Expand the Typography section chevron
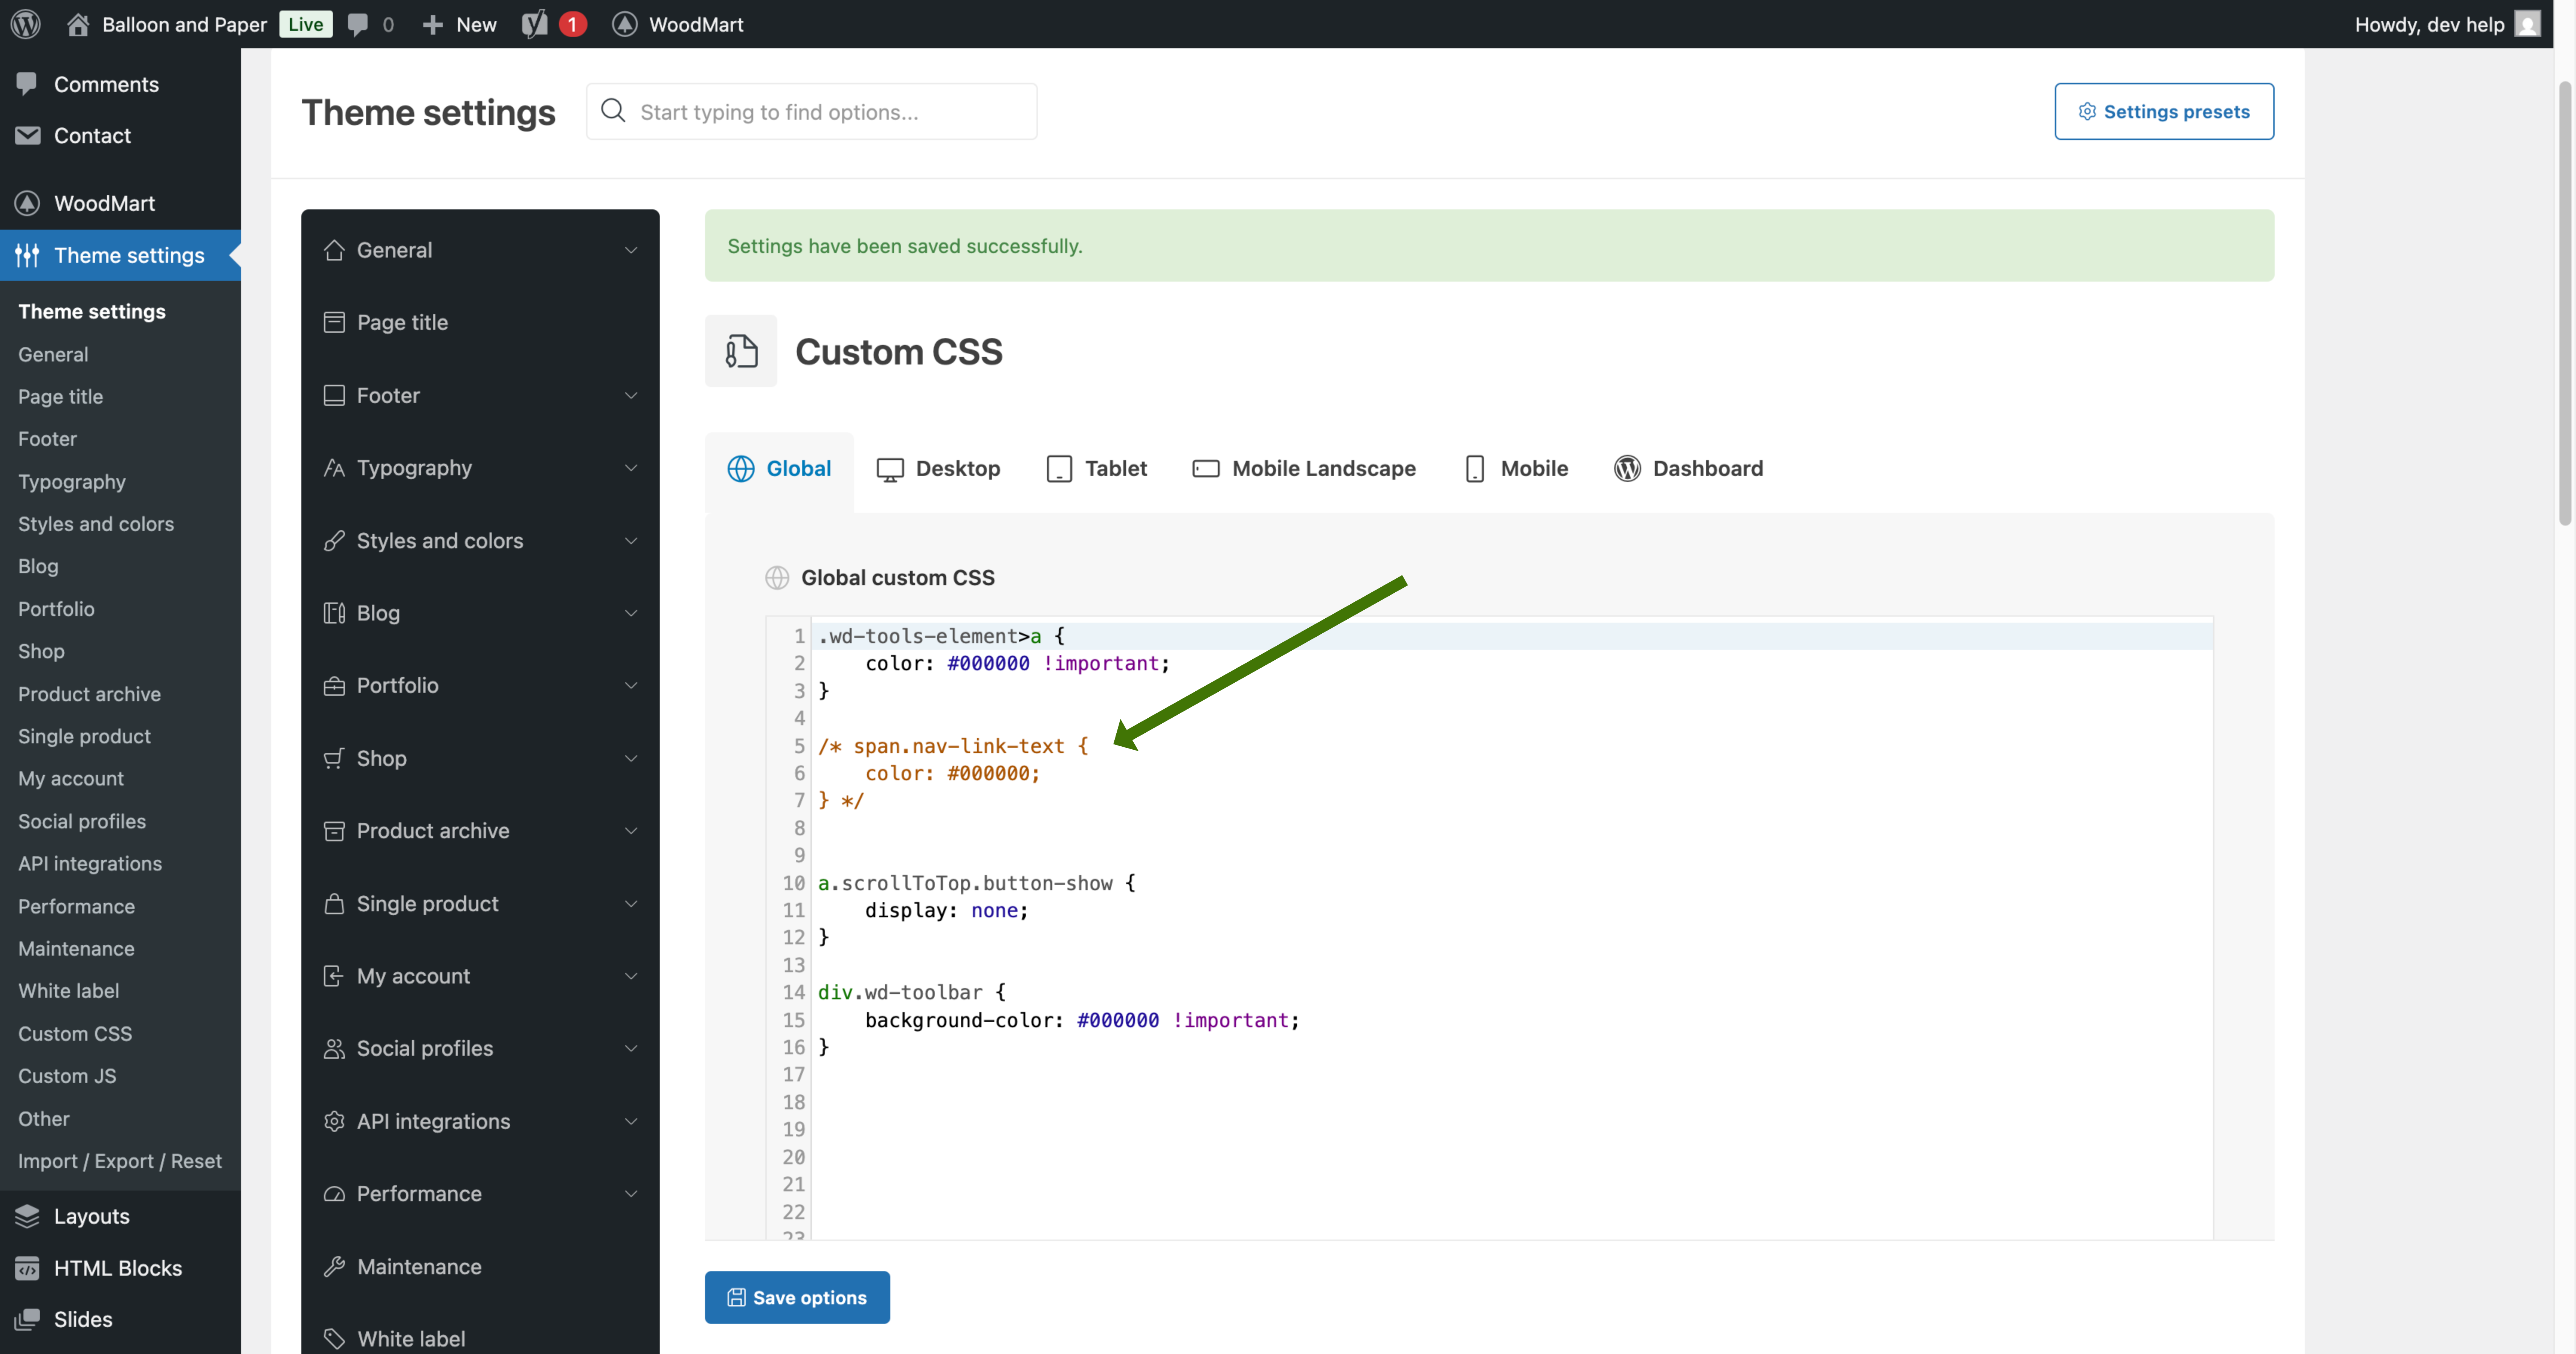 (x=631, y=468)
